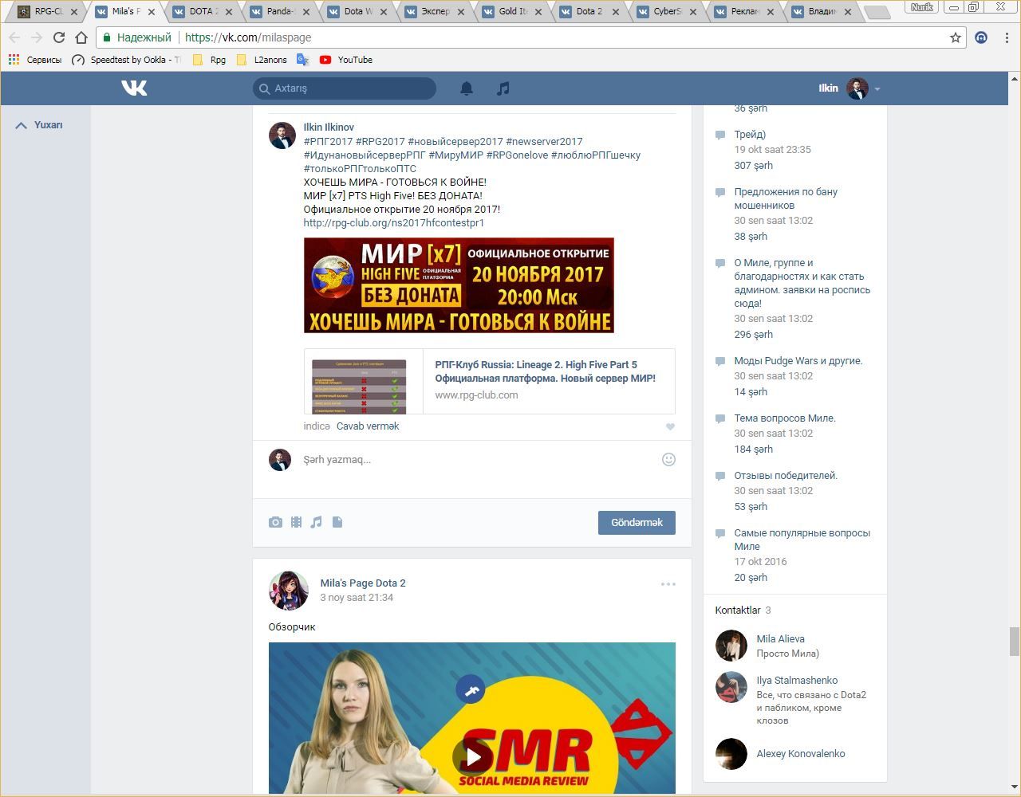Open the РПГ-Клуб Russia: Lineage 2 title link
The width and height of the screenshot is (1021, 797).
pos(546,371)
